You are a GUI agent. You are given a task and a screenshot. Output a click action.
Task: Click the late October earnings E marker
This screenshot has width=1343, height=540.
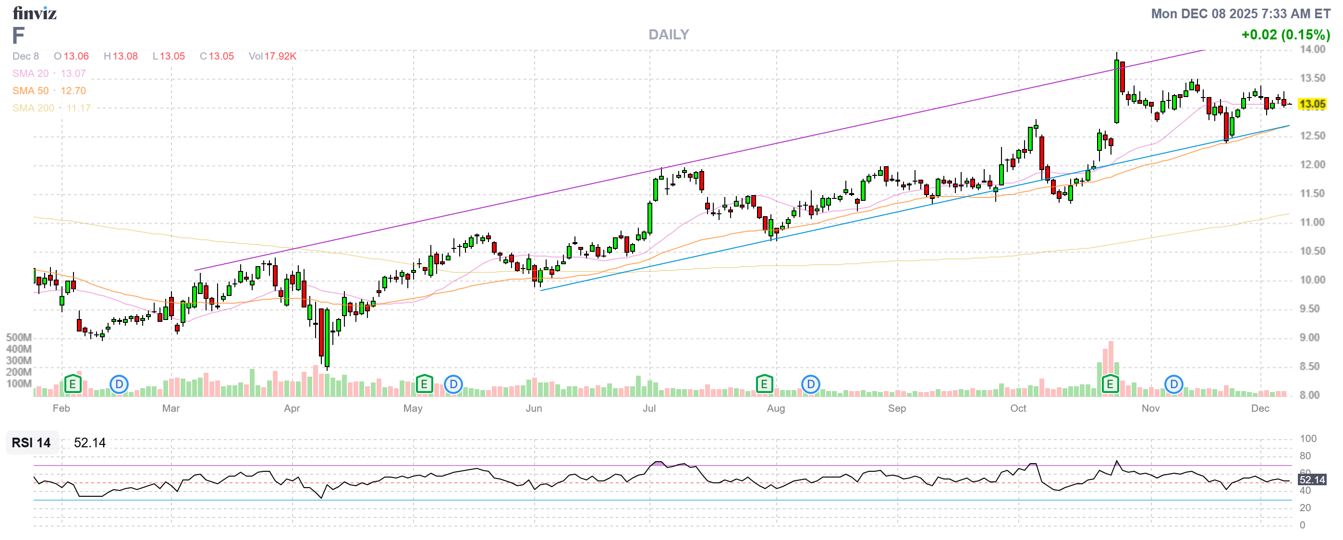[x=1110, y=385]
